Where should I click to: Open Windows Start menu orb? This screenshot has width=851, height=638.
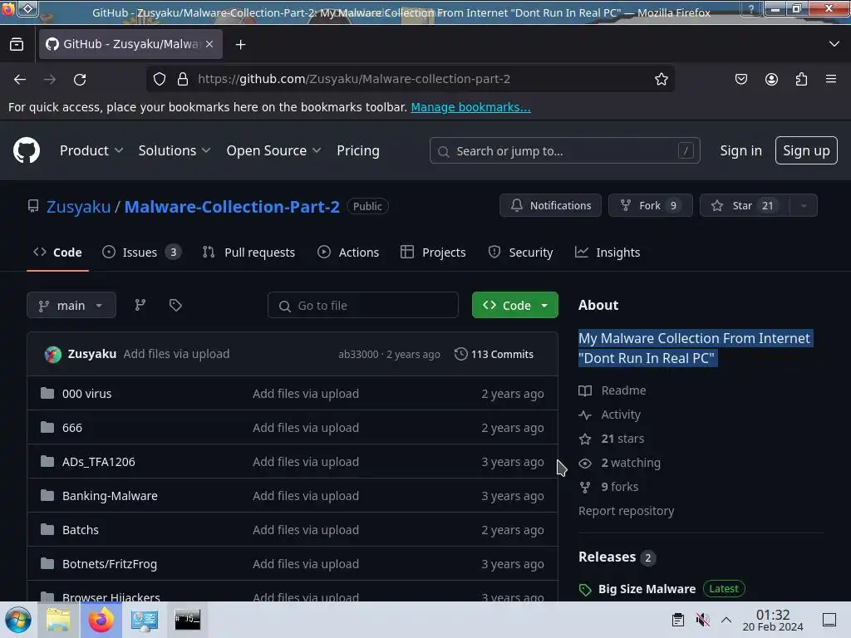(x=18, y=620)
